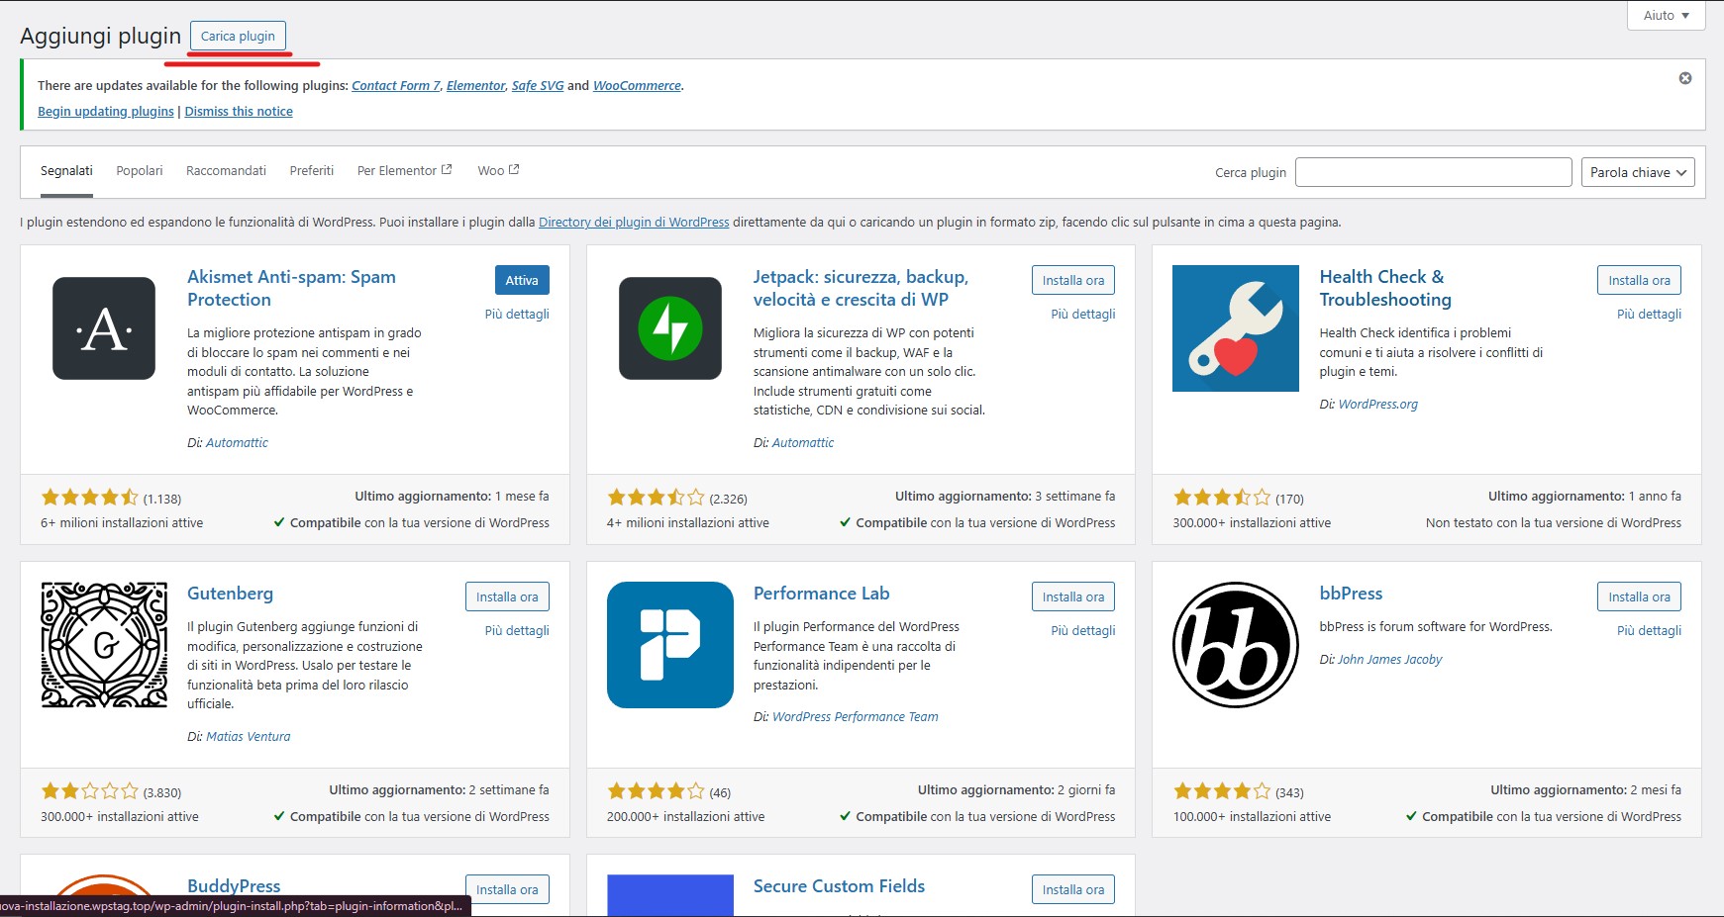1724x917 pixels.
Task: Click the Jetpack plugin icon
Action: tap(670, 328)
